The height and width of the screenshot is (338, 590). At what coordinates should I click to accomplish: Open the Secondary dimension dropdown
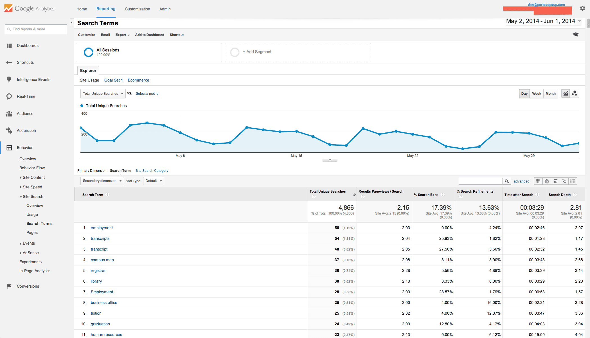[102, 181]
